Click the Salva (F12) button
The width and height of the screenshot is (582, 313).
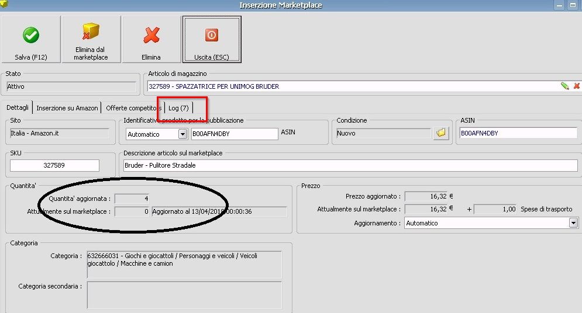(31, 39)
